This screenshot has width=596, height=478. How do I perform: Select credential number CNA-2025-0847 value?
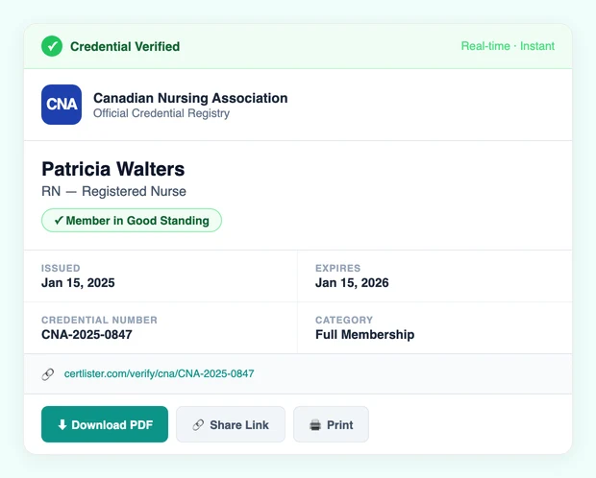(x=87, y=334)
